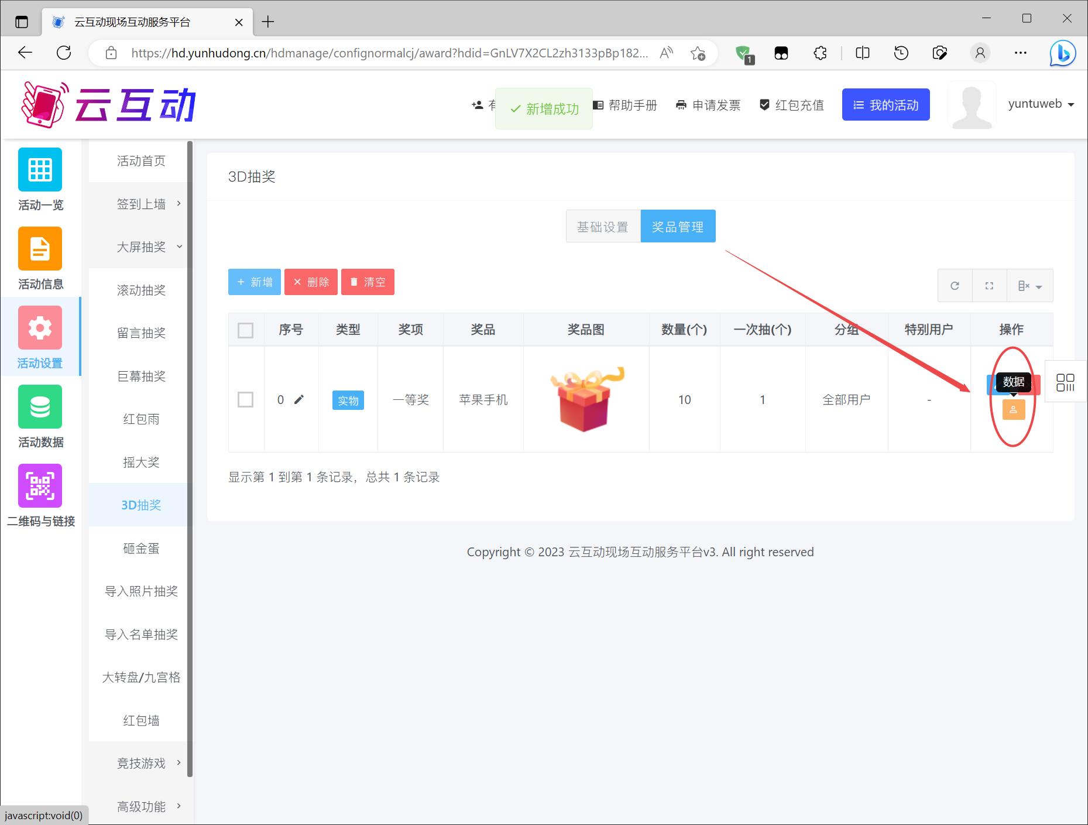Image resolution: width=1088 pixels, height=825 pixels.
Task: Open the 活动数据 database icon
Action: 40,407
